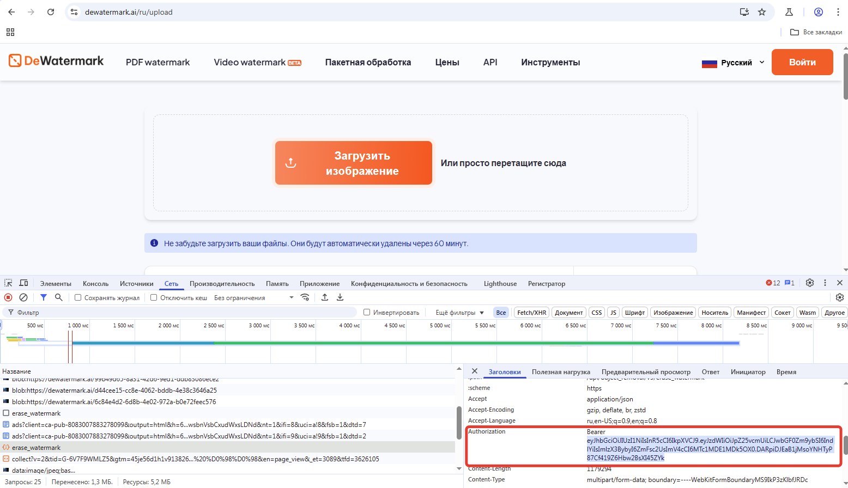Viewport: 848px width, 488px height.
Task: Click the network Фильтр input field
Action: 180,313
